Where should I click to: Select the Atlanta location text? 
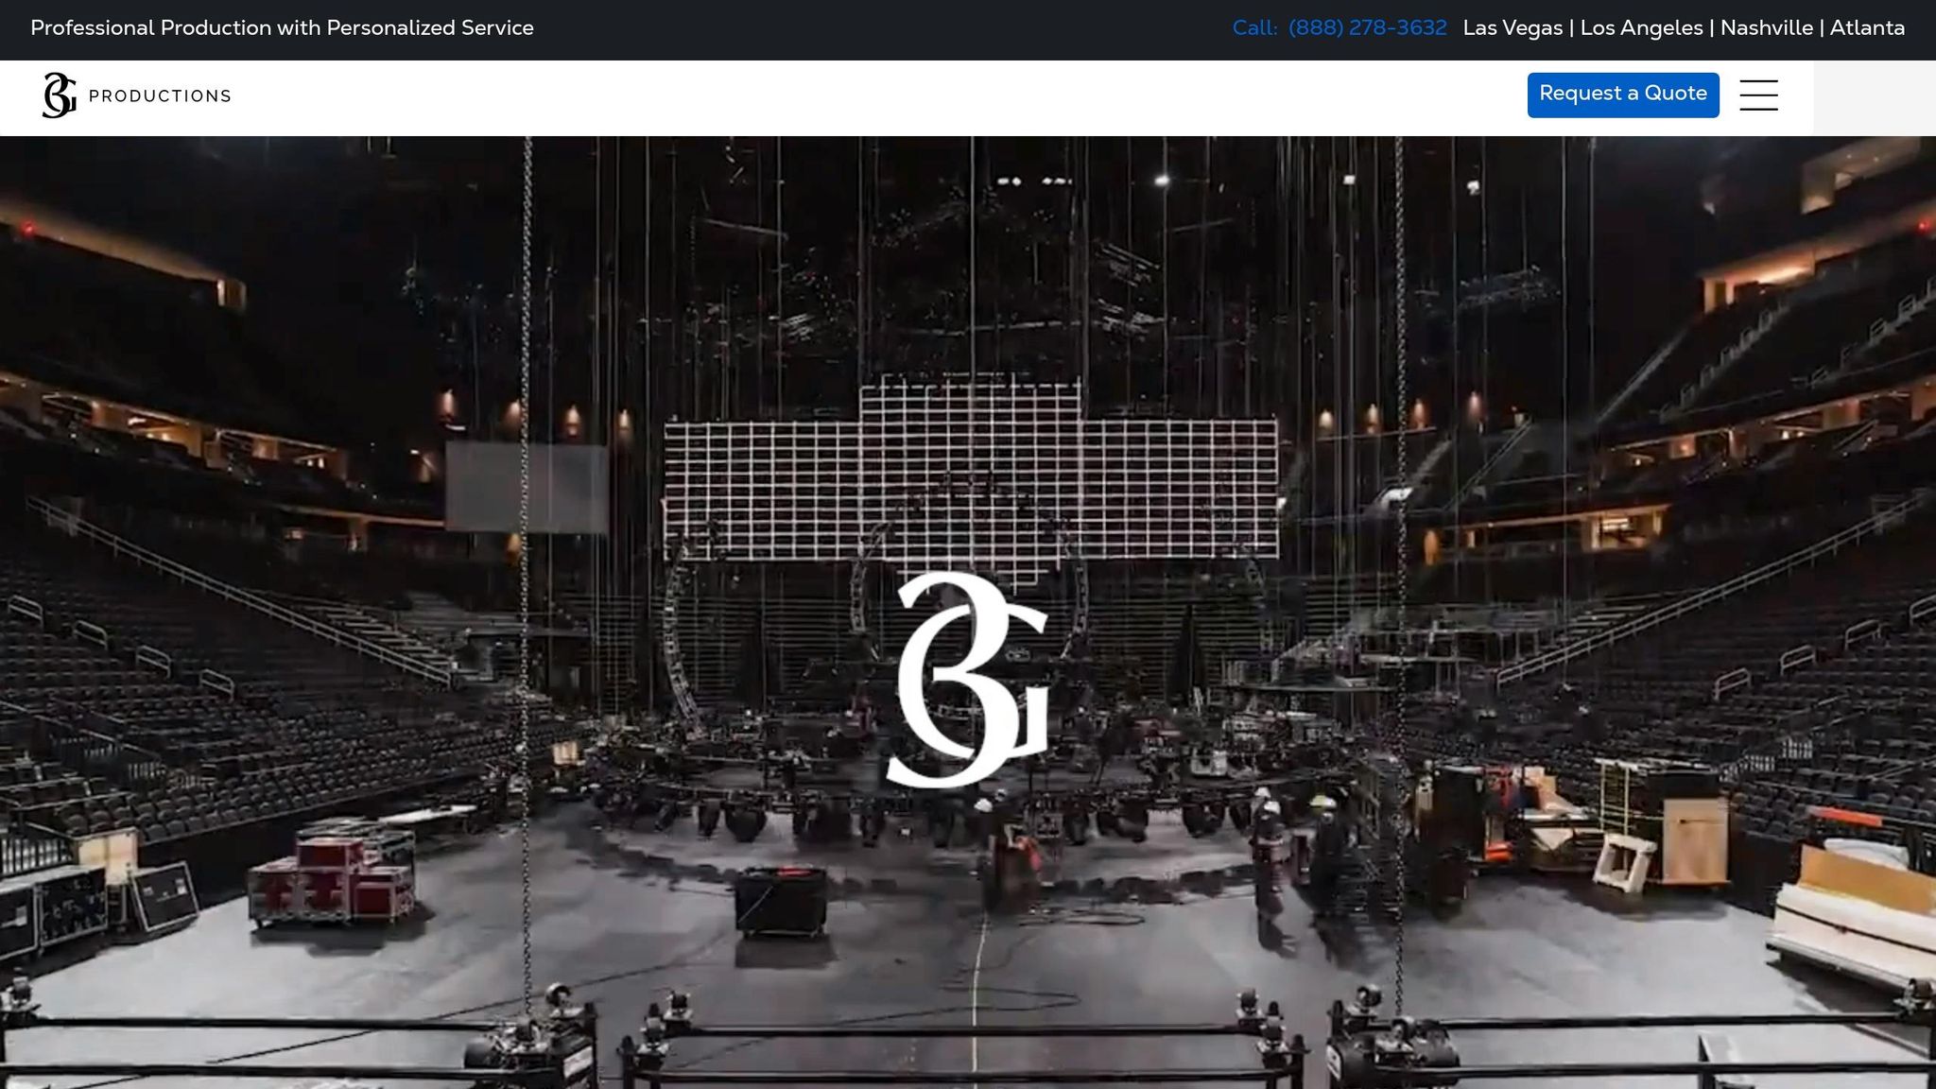coord(1867,28)
